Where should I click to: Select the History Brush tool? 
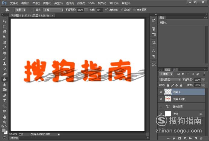click(x=5, y=69)
